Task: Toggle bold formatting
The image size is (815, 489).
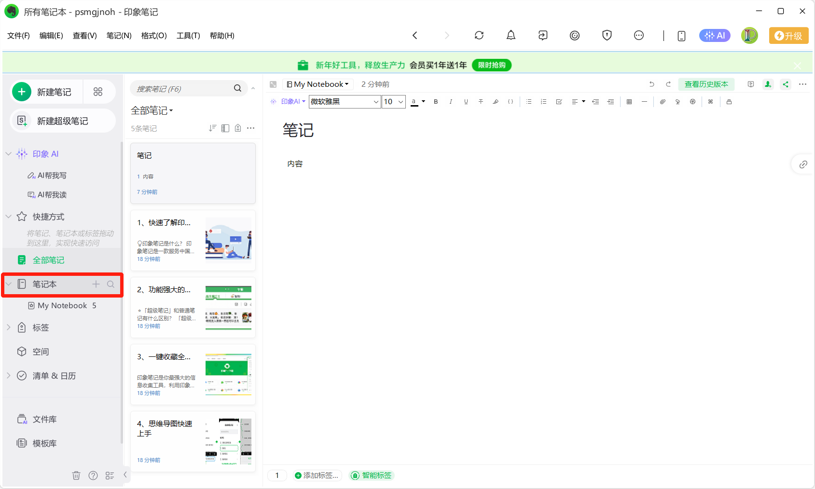Action: point(436,102)
